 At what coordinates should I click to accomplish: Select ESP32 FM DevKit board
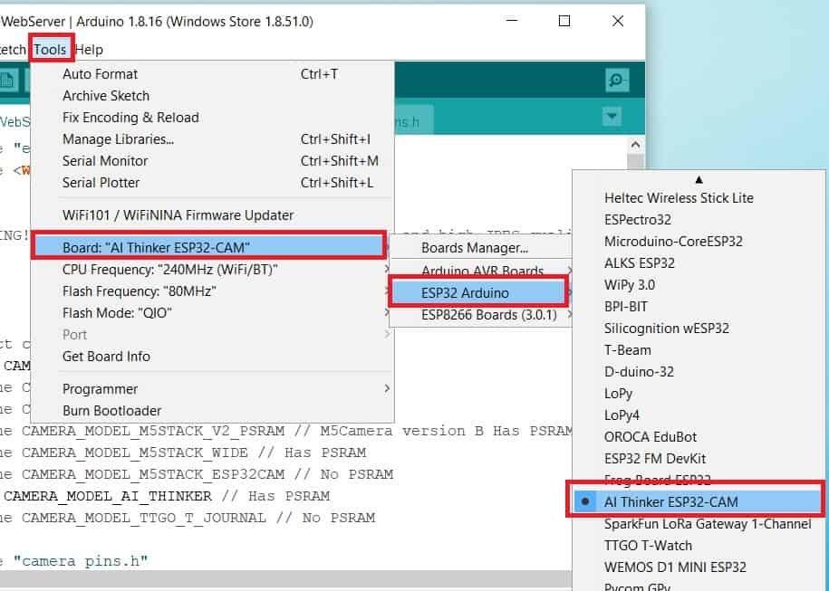(x=699, y=459)
